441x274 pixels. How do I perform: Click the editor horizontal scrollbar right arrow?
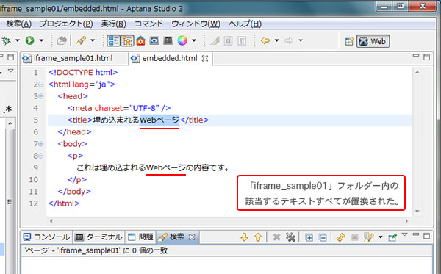coord(406,221)
